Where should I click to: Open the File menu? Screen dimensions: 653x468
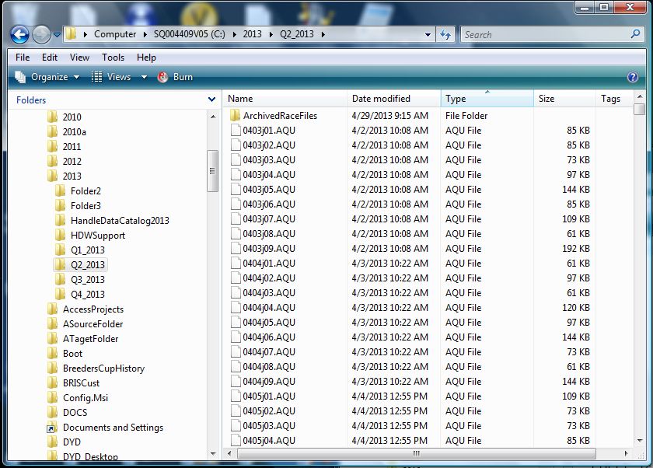(23, 58)
